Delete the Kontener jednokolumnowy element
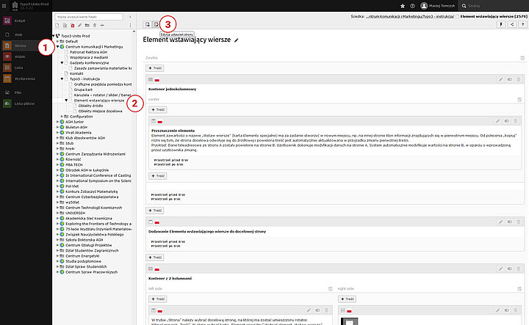This screenshot has width=529, height=325. tap(517, 79)
